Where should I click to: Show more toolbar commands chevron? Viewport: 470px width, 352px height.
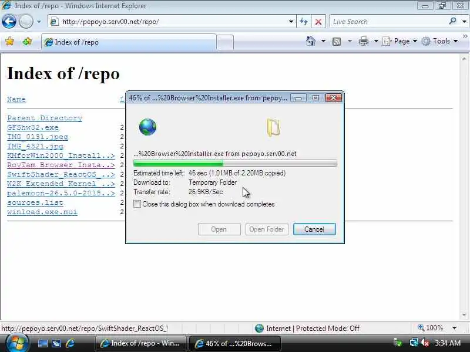click(465, 36)
